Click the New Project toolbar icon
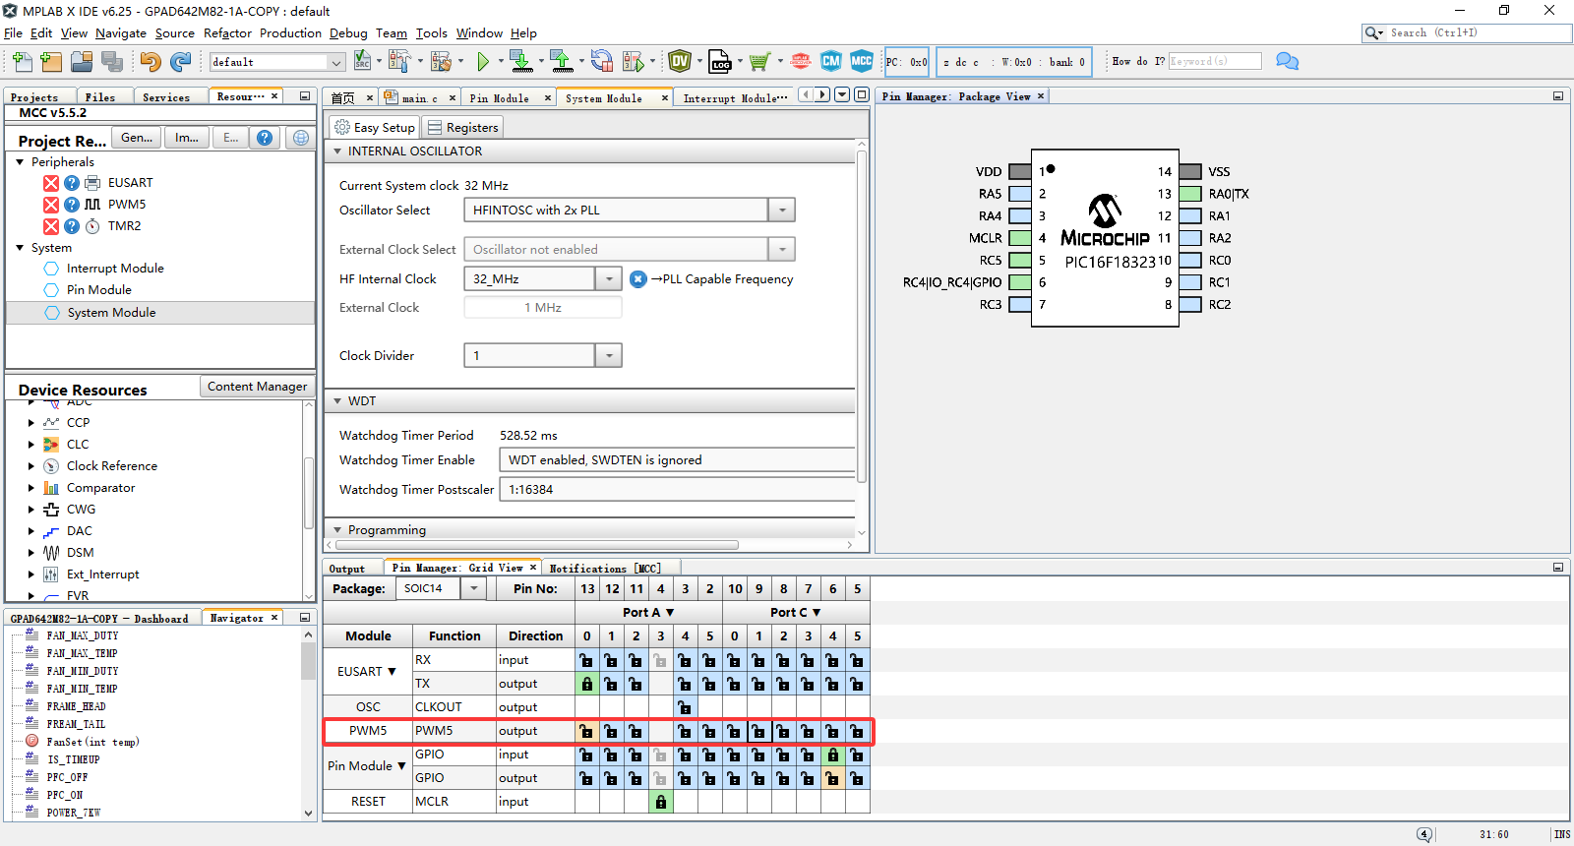 (51, 62)
